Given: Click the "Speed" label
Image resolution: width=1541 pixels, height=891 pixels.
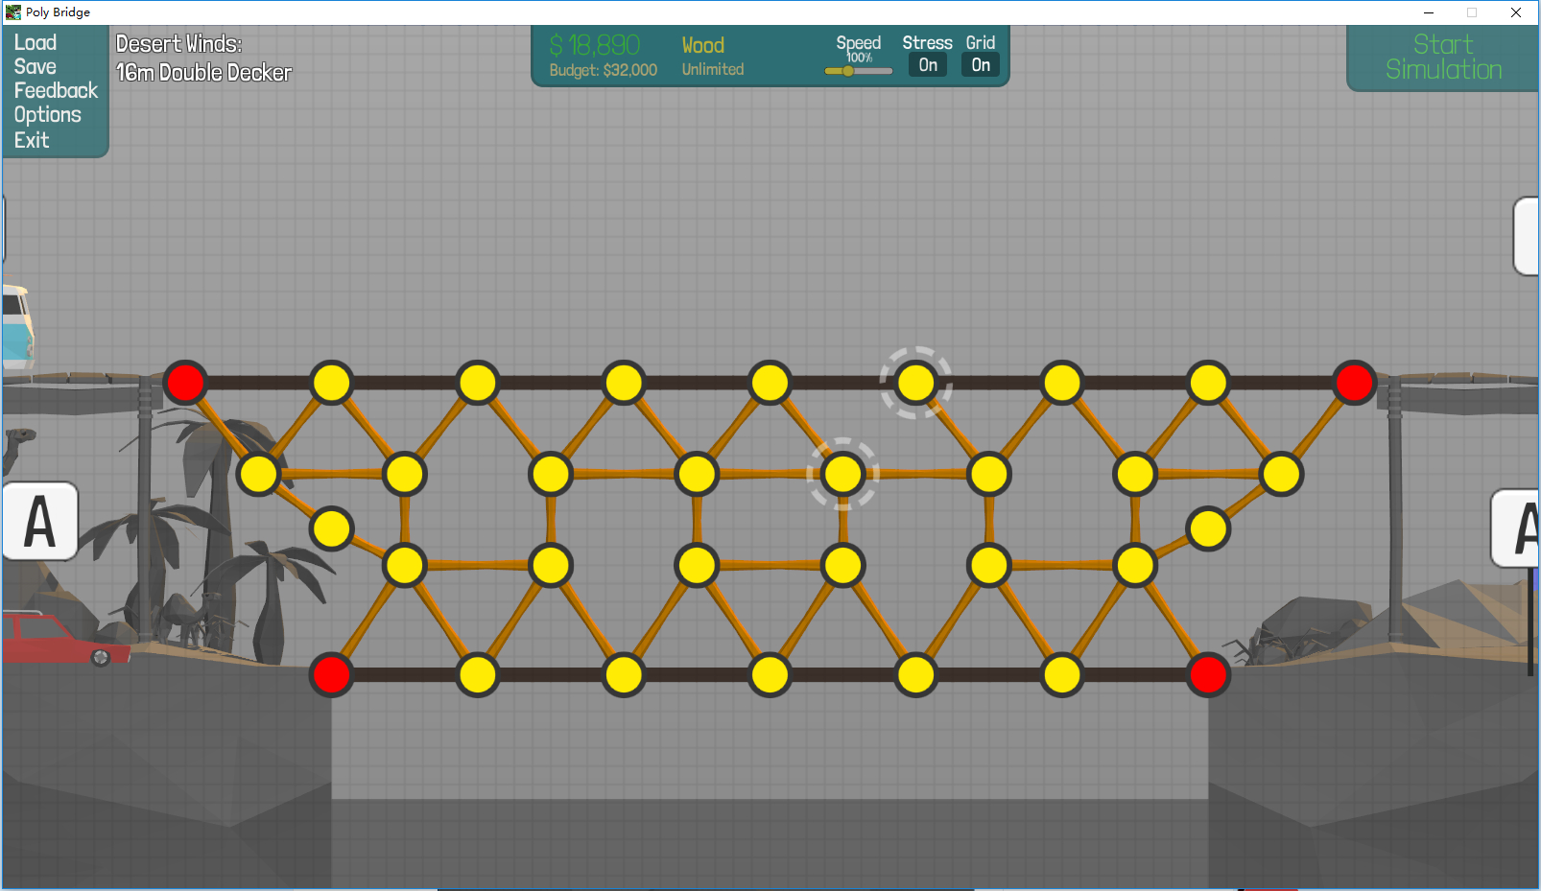Looking at the screenshot, I should tap(859, 43).
